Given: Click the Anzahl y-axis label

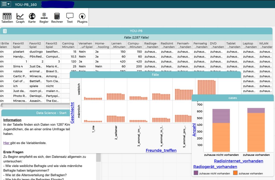Looking at the screenshot, I should pyautogui.click(x=194, y=130).
